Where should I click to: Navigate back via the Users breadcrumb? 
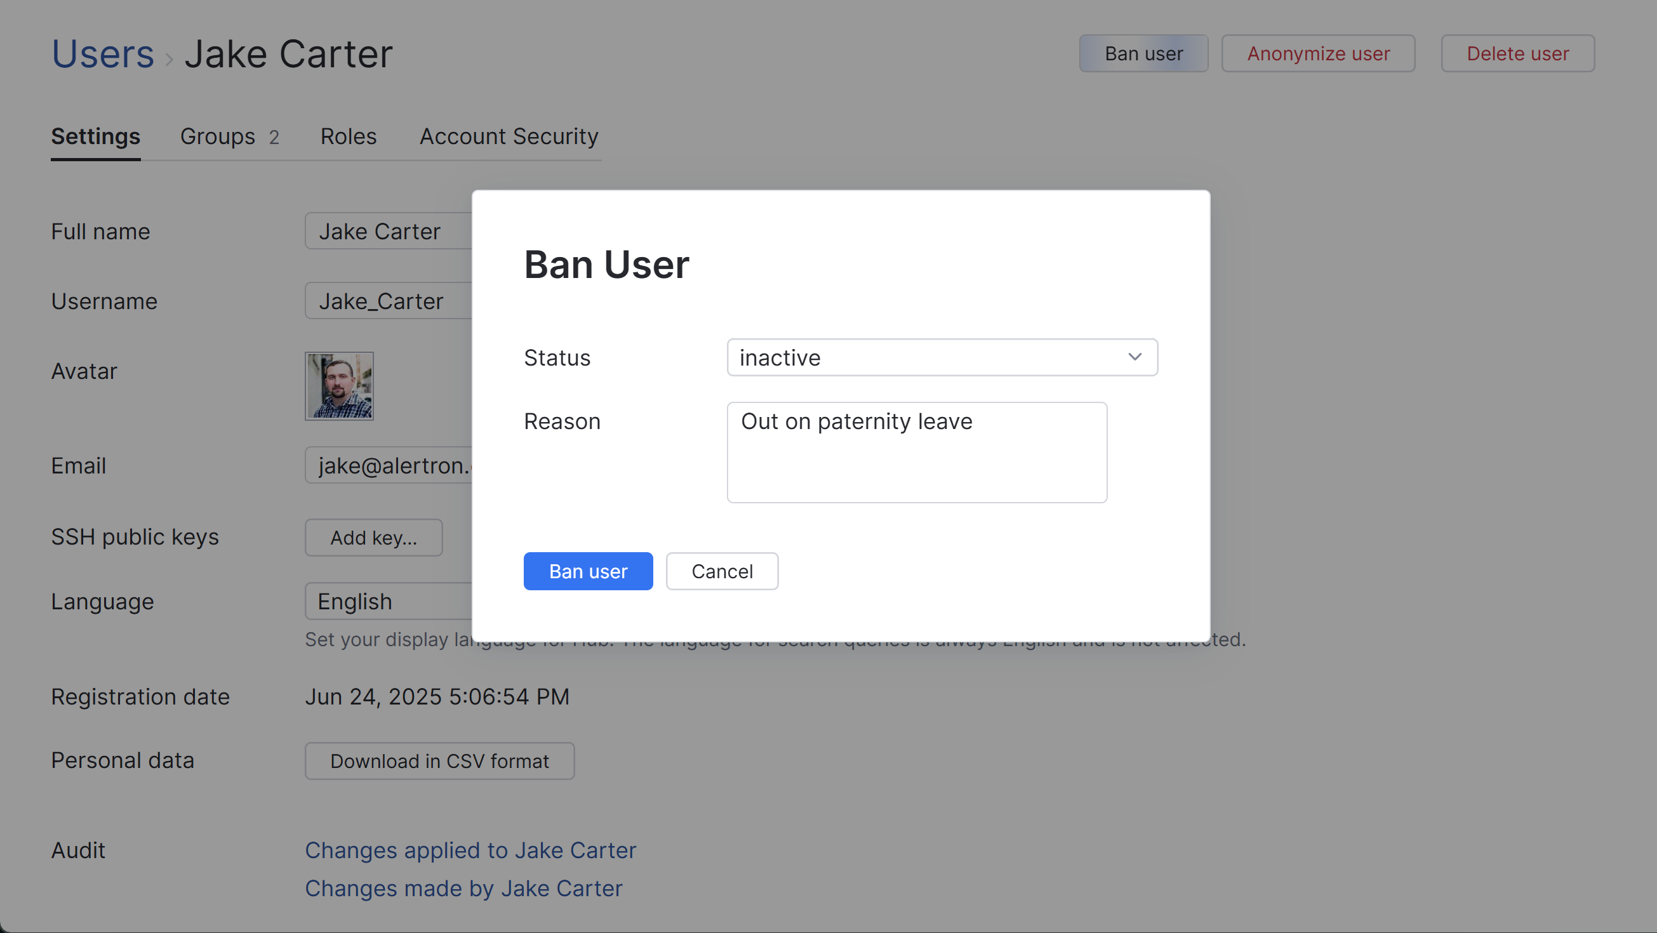pos(102,53)
